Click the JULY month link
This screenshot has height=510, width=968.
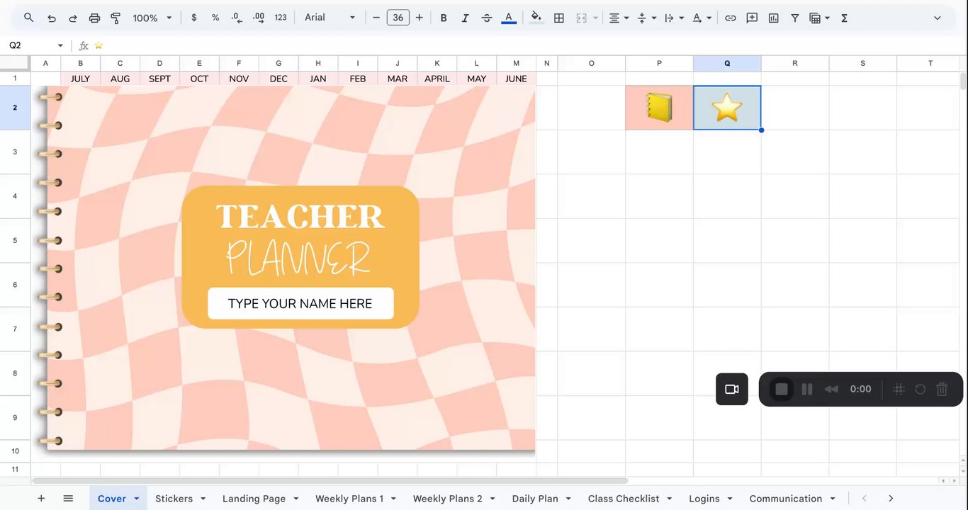pos(81,79)
